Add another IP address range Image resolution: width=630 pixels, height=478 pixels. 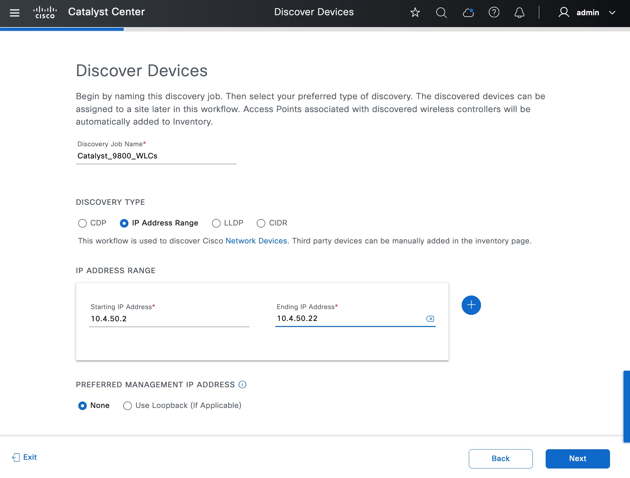pyautogui.click(x=471, y=305)
